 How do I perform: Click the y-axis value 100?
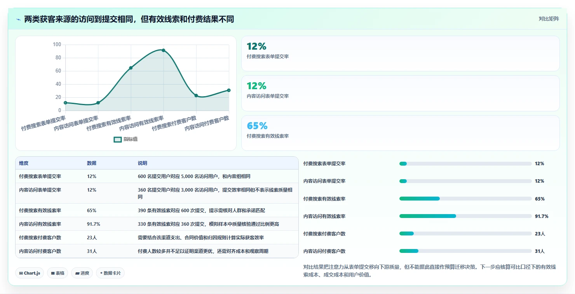point(57,45)
